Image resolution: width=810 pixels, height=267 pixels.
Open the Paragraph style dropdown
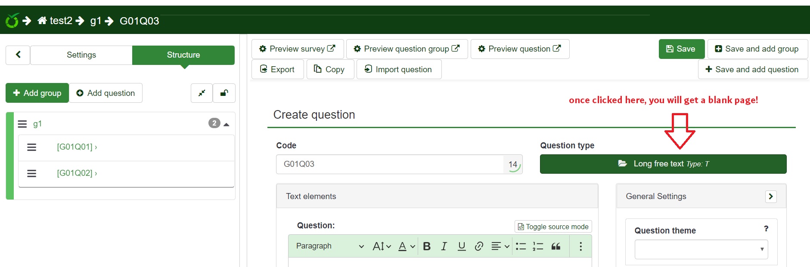pyautogui.click(x=330, y=246)
